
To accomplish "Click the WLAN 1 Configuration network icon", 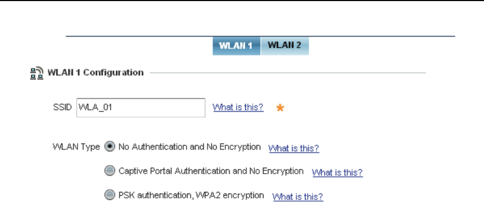I will point(35,73).
